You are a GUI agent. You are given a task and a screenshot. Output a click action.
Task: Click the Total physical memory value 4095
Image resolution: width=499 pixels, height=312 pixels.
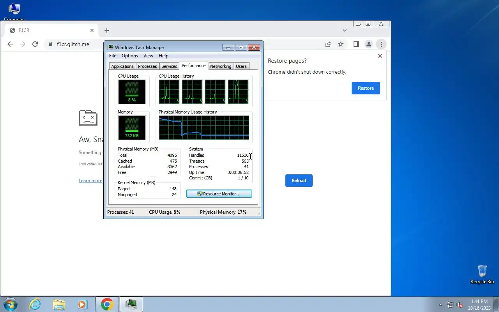click(172, 155)
